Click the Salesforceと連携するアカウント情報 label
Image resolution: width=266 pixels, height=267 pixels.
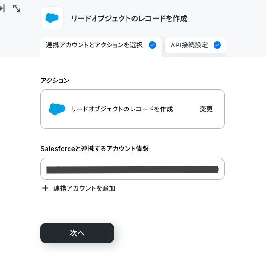coord(95,149)
